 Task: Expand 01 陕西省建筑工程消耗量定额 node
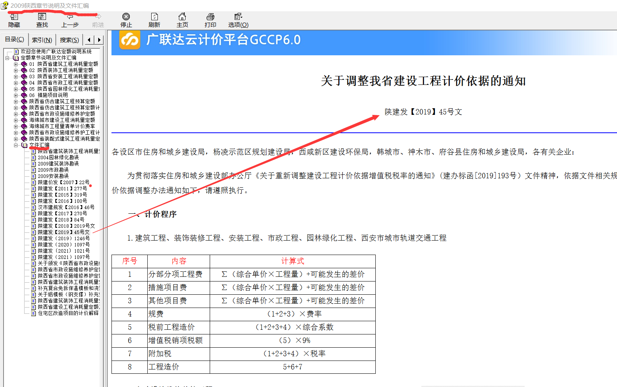pos(16,64)
